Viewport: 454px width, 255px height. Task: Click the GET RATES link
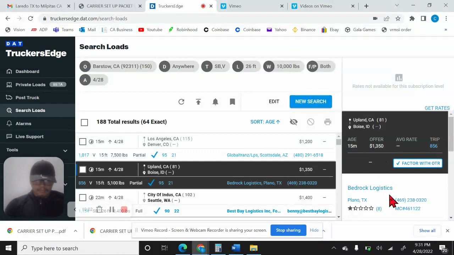coord(437,108)
